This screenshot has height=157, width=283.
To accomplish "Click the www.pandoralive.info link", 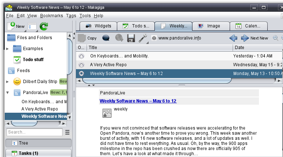I will pyautogui.click(x=180, y=38).
